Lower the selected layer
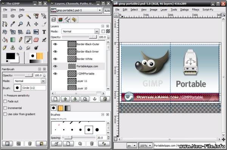The width and height of the screenshot is (227, 150). point(75,99)
